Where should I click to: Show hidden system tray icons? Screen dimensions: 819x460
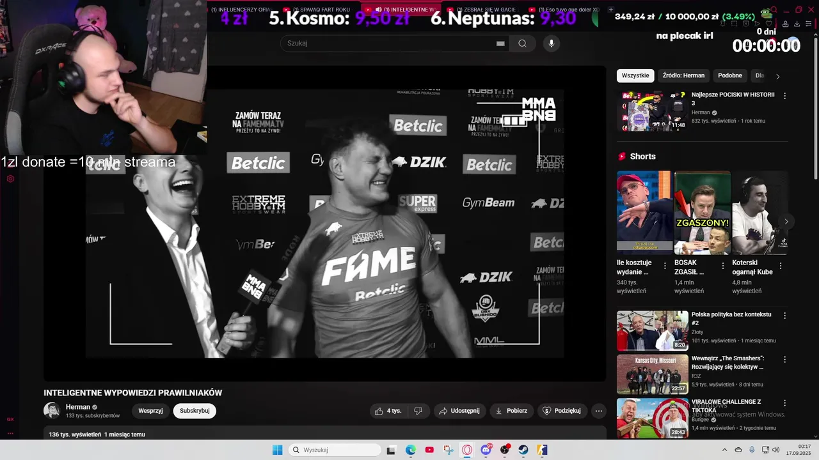click(x=724, y=450)
